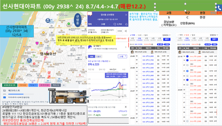The height and width of the screenshot is (126, 222).
Task: Click the lower 초 school marker on map
Action: 29,60
